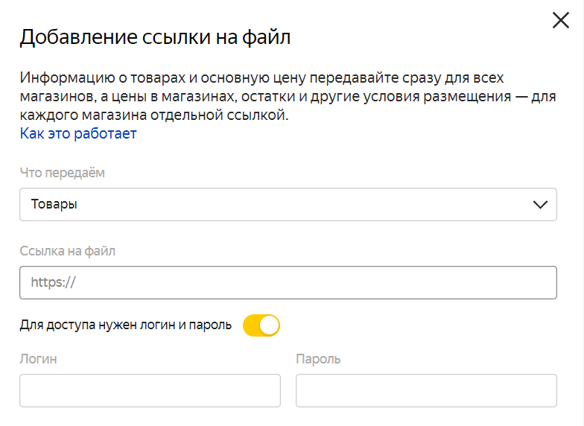Focus the "Ссылка на файл" URL field

pos(288,283)
